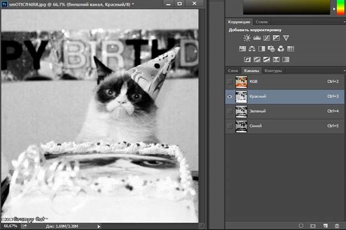Click the Ctrl+4 shortcut label
This screenshot has width=346, height=230.
tap(333, 111)
